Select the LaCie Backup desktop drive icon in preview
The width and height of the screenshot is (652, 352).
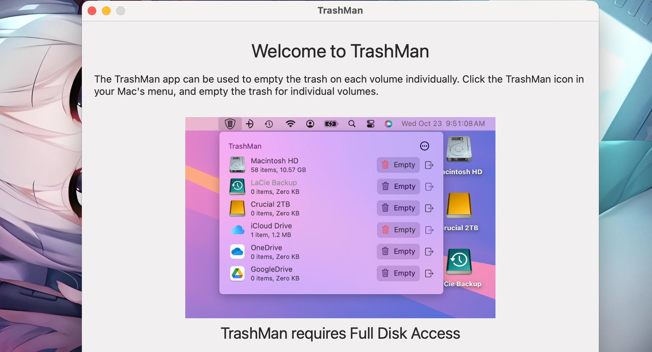tap(459, 261)
